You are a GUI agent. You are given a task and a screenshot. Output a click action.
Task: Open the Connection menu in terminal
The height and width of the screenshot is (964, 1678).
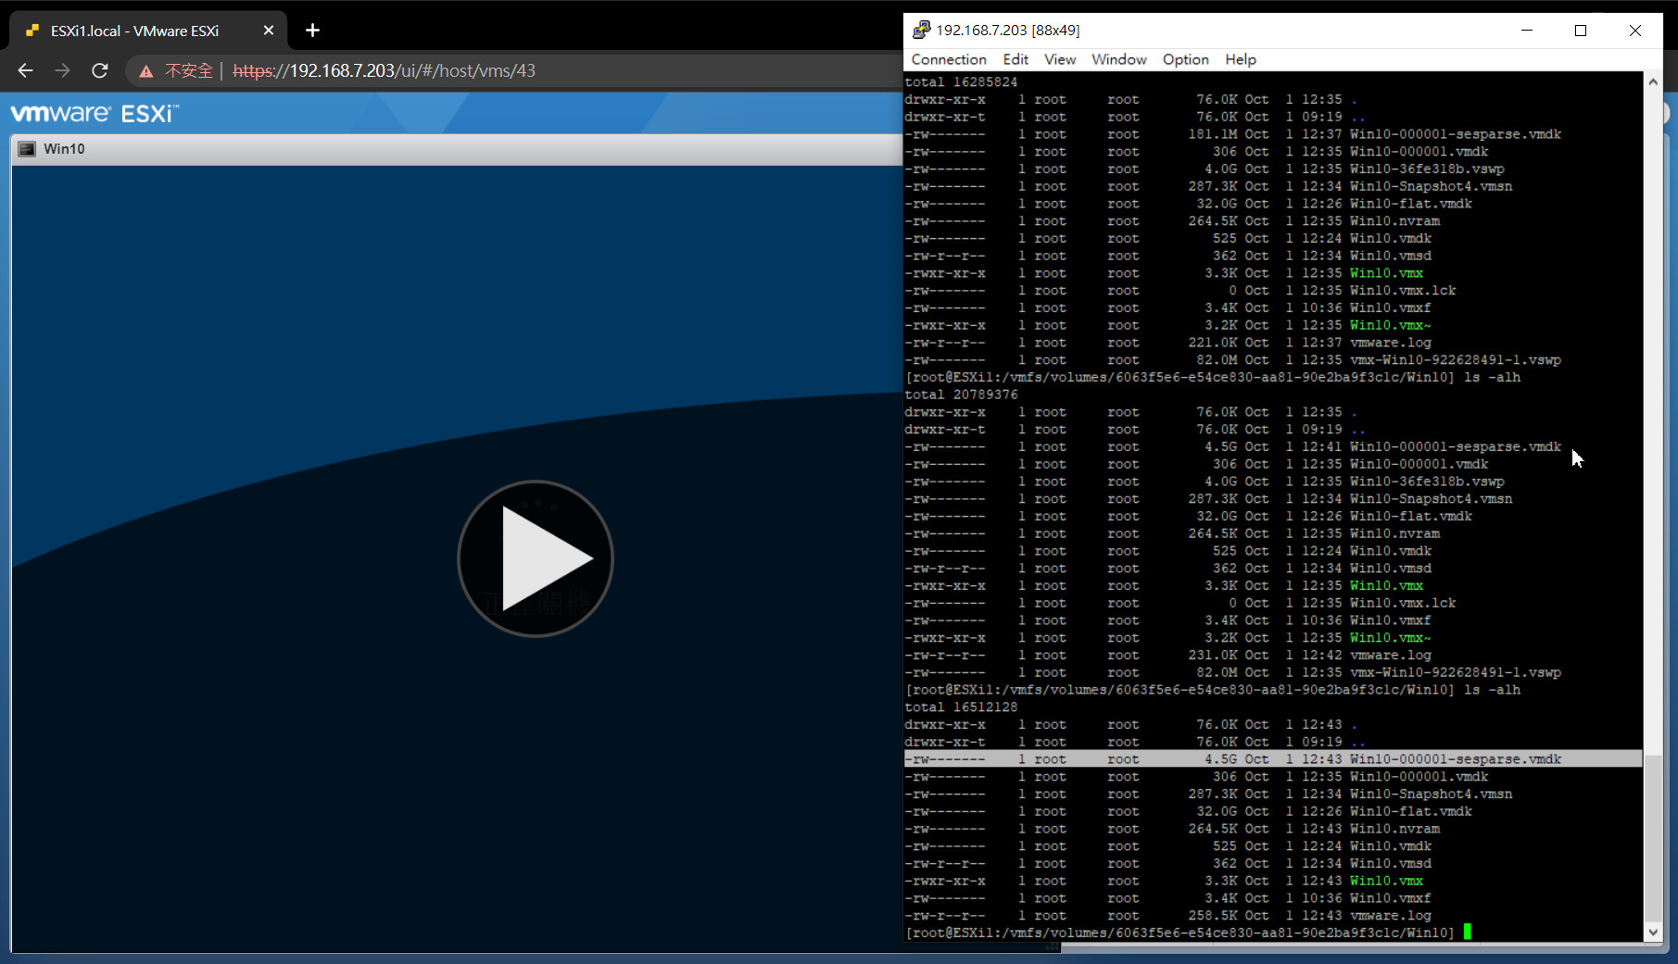point(949,59)
